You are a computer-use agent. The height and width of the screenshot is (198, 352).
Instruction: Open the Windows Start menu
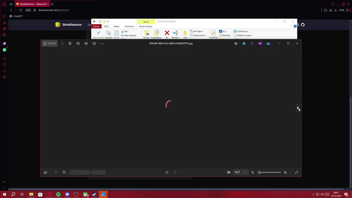(4, 194)
